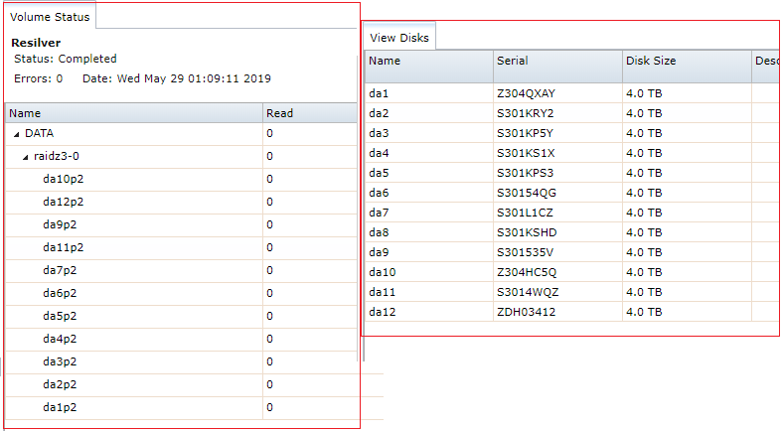Image resolution: width=782 pixels, height=431 pixels.
Task: Click serial number Z304HC5Q
Action: [527, 272]
